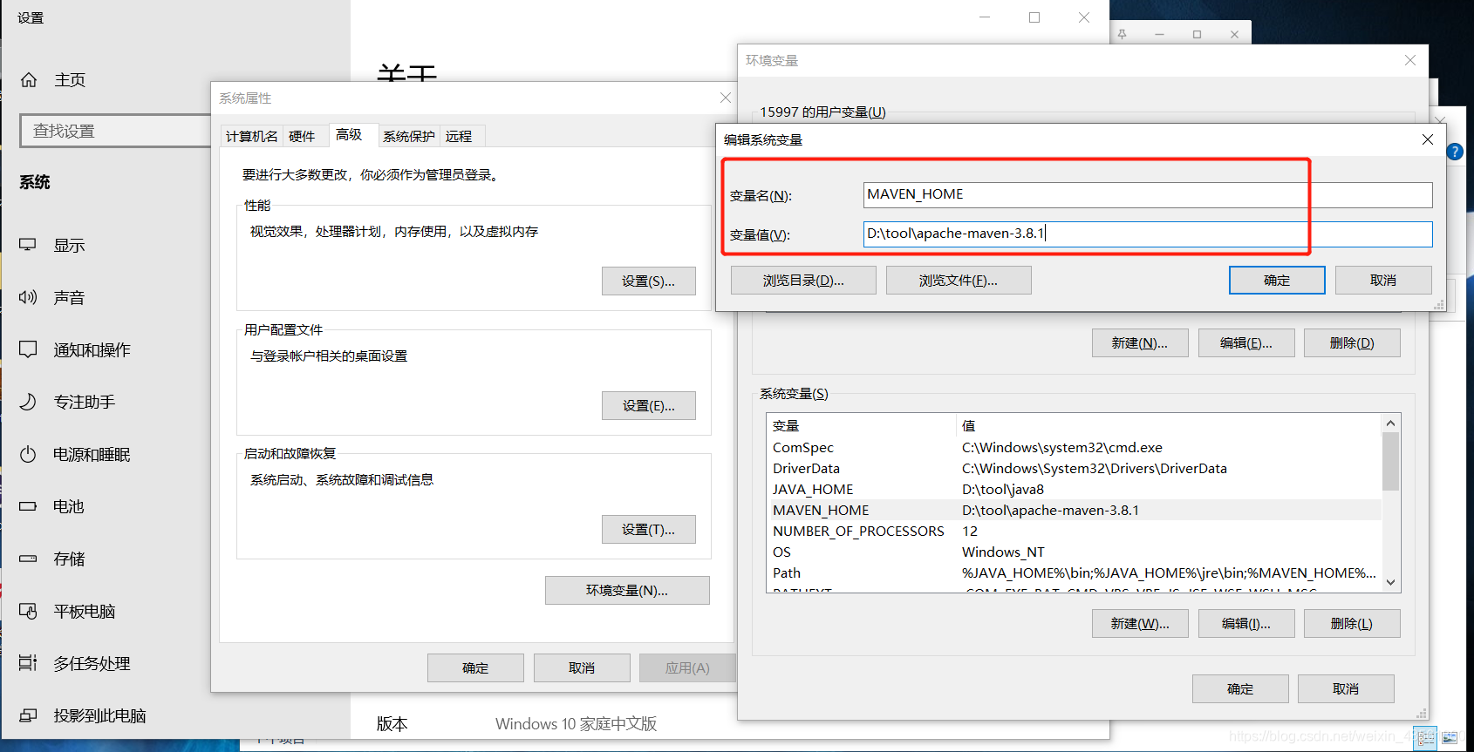Close the Edit System Variable (编辑系统变量) dialog
This screenshot has height=752, width=1474.
point(1428,139)
